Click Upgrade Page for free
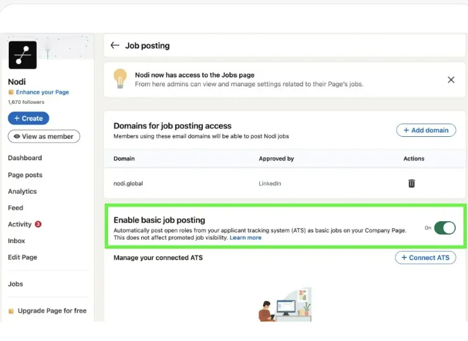 (52, 311)
